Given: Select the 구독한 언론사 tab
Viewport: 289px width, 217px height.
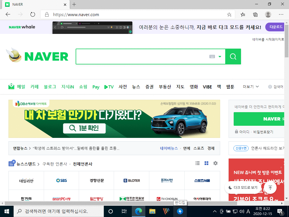Looking at the screenshot, I should tap(55, 164).
